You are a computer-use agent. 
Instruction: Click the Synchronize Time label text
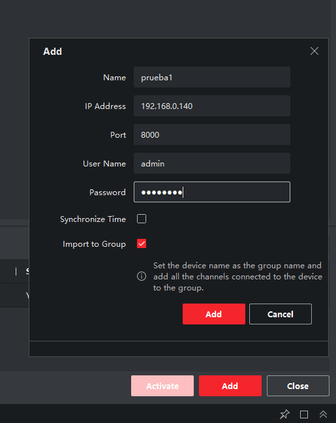[93, 219]
